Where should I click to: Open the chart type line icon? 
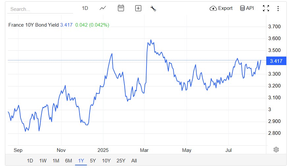pos(103,8)
